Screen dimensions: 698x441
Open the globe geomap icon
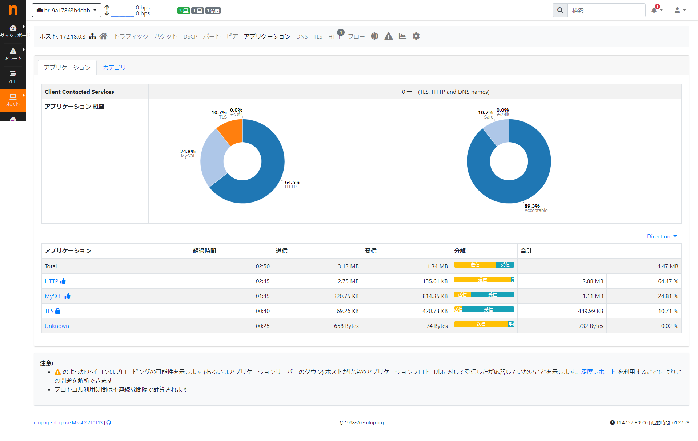[x=374, y=36]
